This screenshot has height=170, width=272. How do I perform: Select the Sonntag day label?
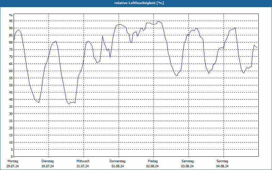point(222,161)
